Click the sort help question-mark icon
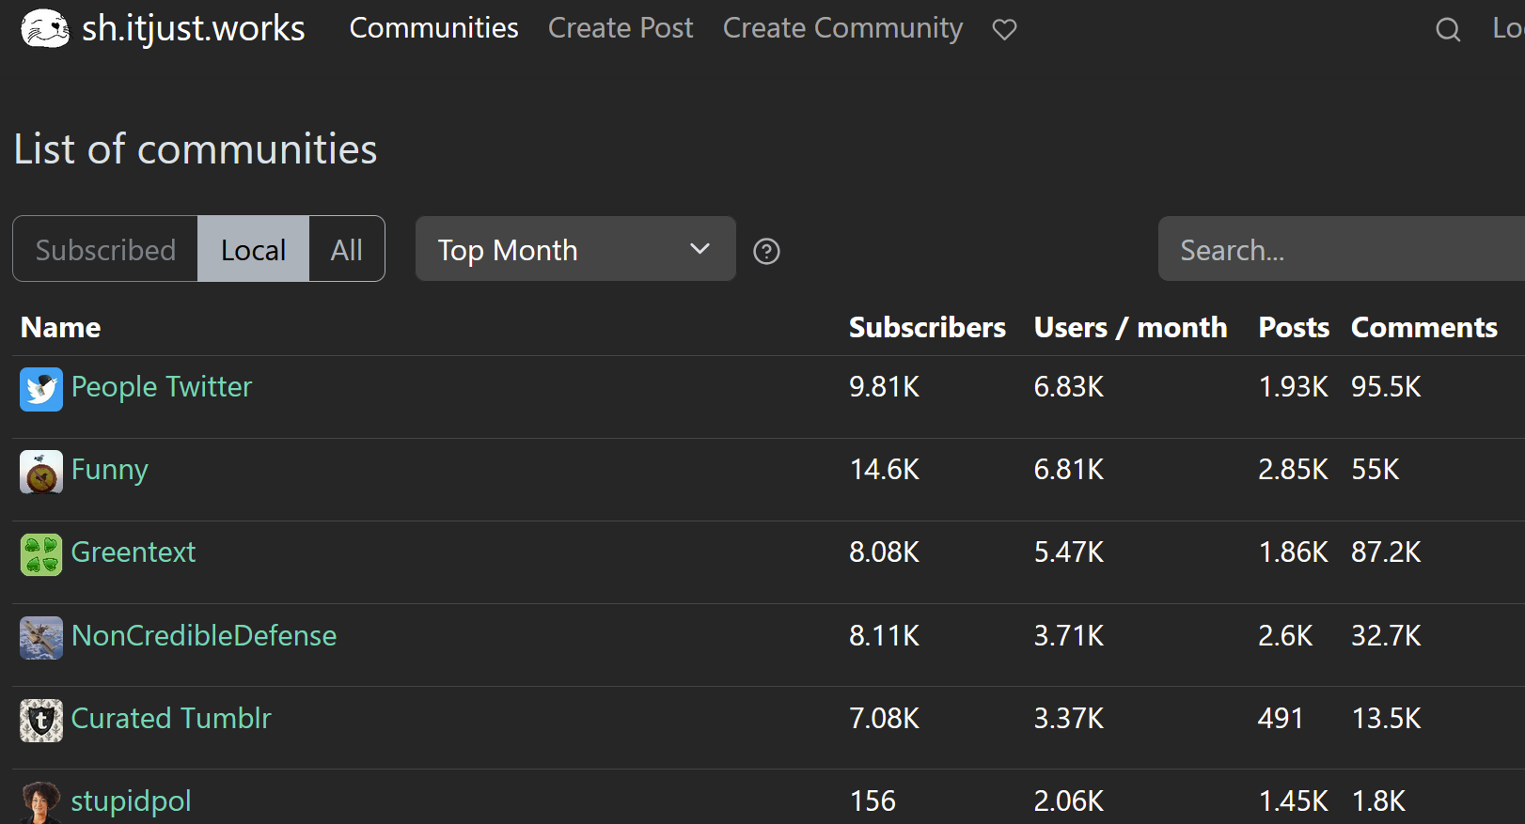The height and width of the screenshot is (824, 1525). [766, 251]
